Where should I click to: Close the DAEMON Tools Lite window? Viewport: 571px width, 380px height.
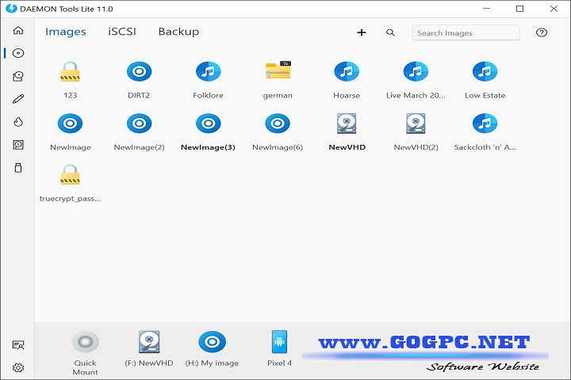point(554,9)
